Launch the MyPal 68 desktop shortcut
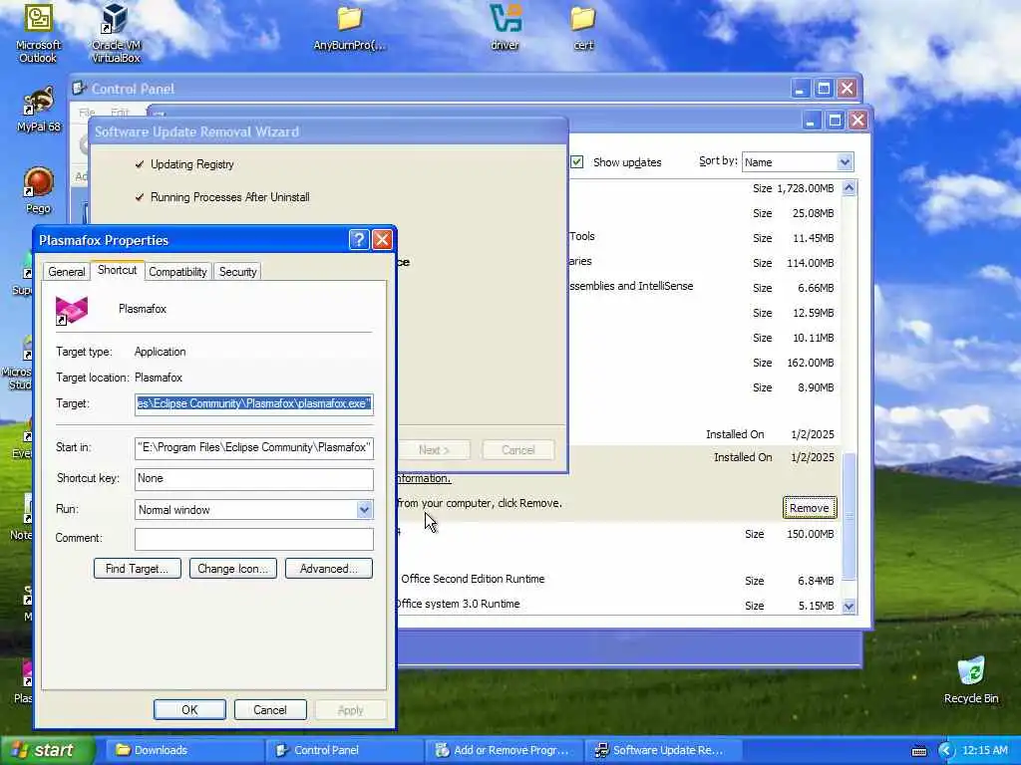The width and height of the screenshot is (1021, 765). 39,110
